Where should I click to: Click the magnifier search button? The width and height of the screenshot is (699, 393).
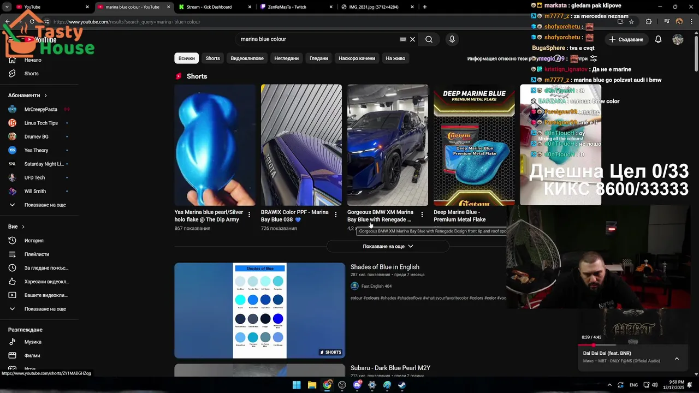coord(429,39)
